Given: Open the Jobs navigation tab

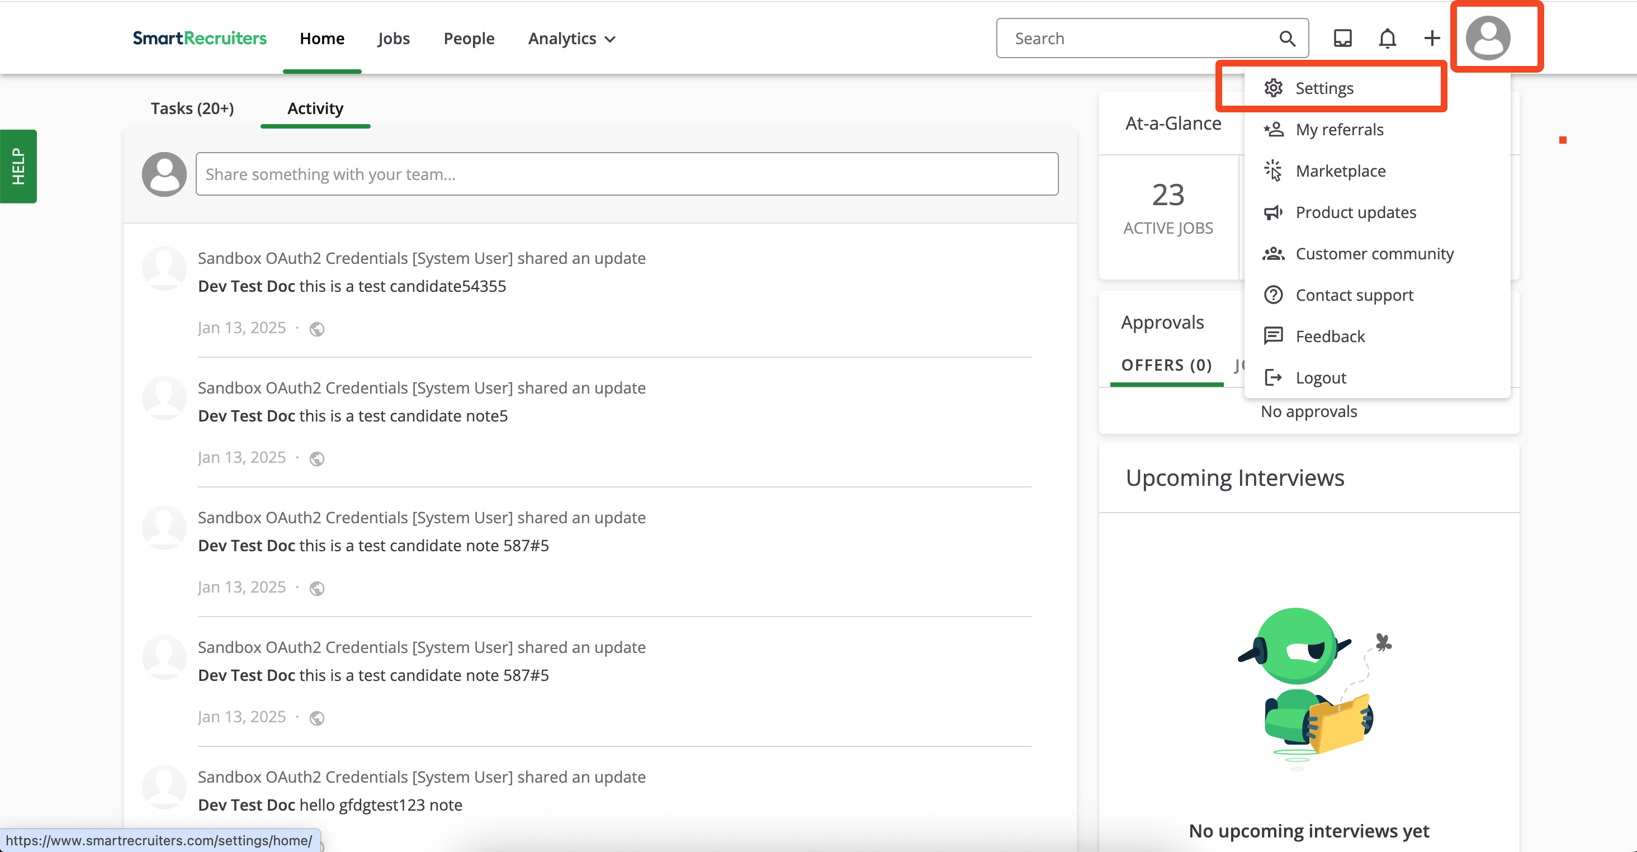Looking at the screenshot, I should [394, 39].
